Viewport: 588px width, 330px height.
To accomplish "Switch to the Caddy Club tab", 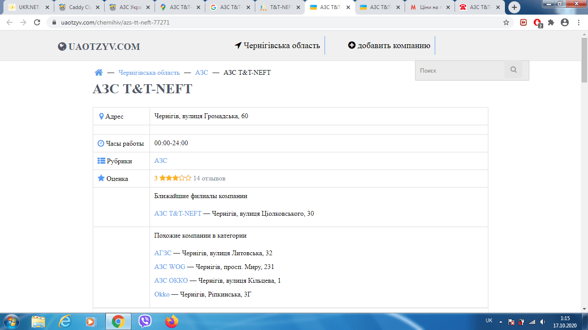I will (78, 7).
